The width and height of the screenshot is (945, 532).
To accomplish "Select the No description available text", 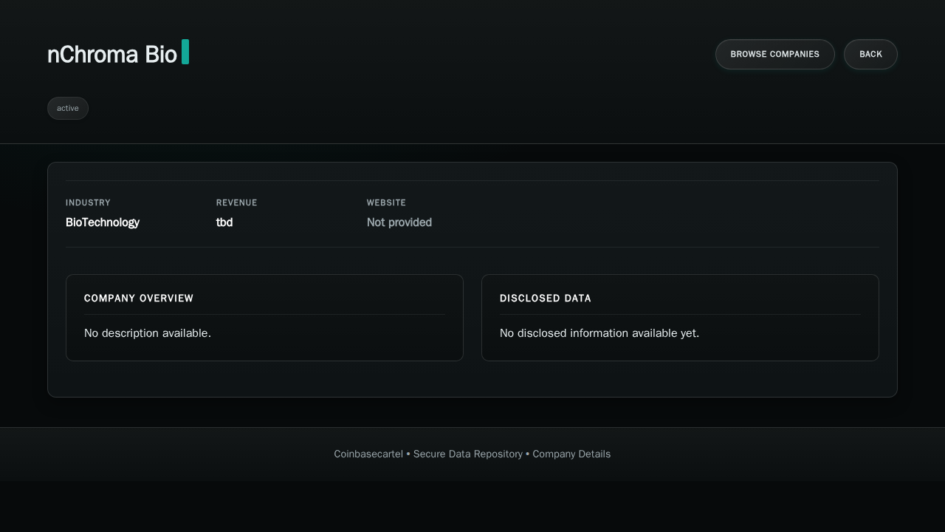I will pyautogui.click(x=148, y=333).
